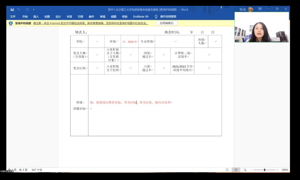
Task: Expand the Customize Quick Access Toolbar dropdown
Action: 34,10
